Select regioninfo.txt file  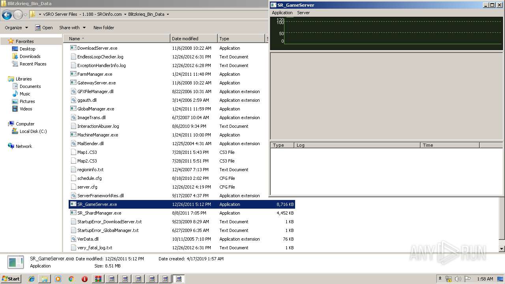pyautogui.click(x=90, y=170)
